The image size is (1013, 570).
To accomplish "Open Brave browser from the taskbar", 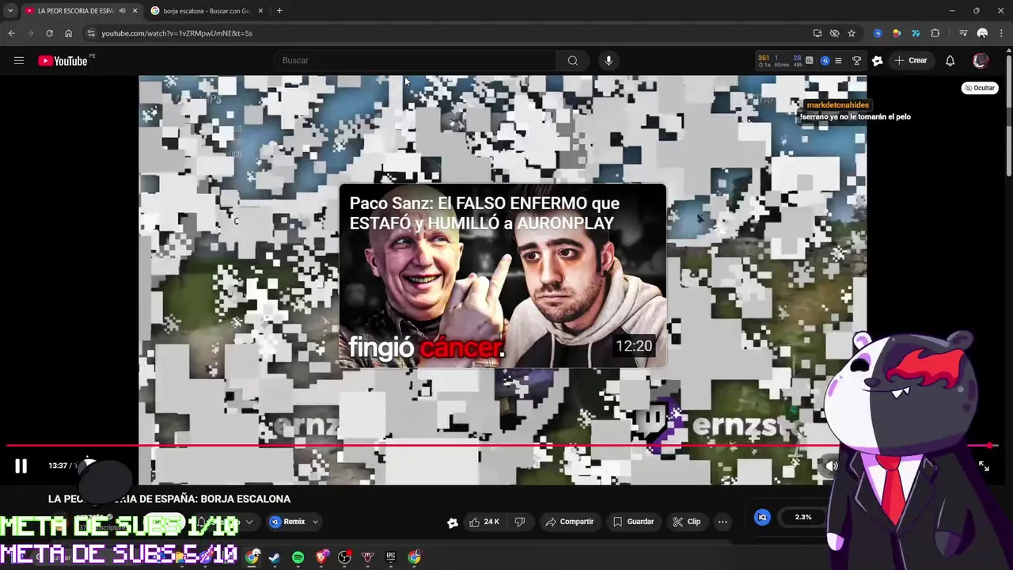I will pos(321,557).
